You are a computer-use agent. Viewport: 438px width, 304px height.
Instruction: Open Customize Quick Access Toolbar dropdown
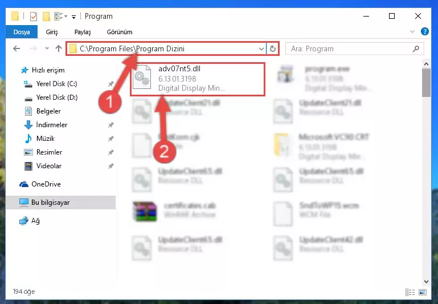[x=73, y=17]
